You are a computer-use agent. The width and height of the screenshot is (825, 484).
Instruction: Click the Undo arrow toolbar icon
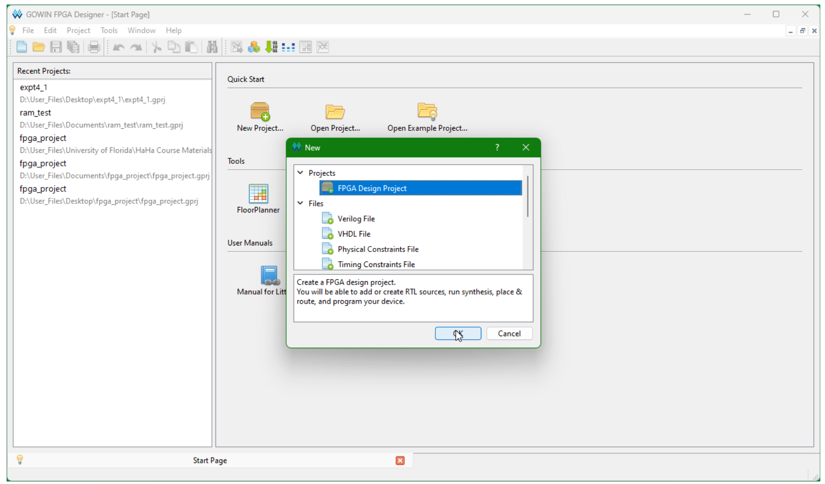pyautogui.click(x=119, y=47)
